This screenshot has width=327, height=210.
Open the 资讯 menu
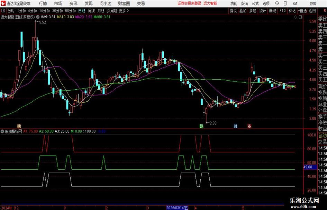point(73,3)
